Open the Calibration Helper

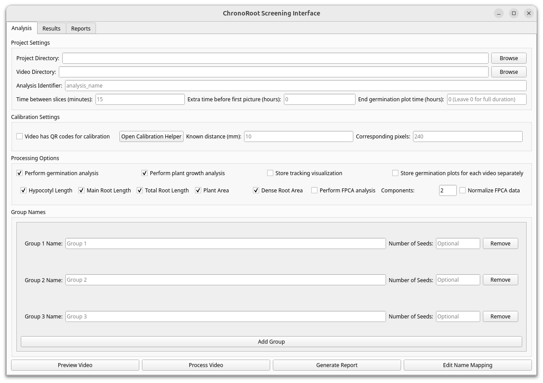[151, 136]
